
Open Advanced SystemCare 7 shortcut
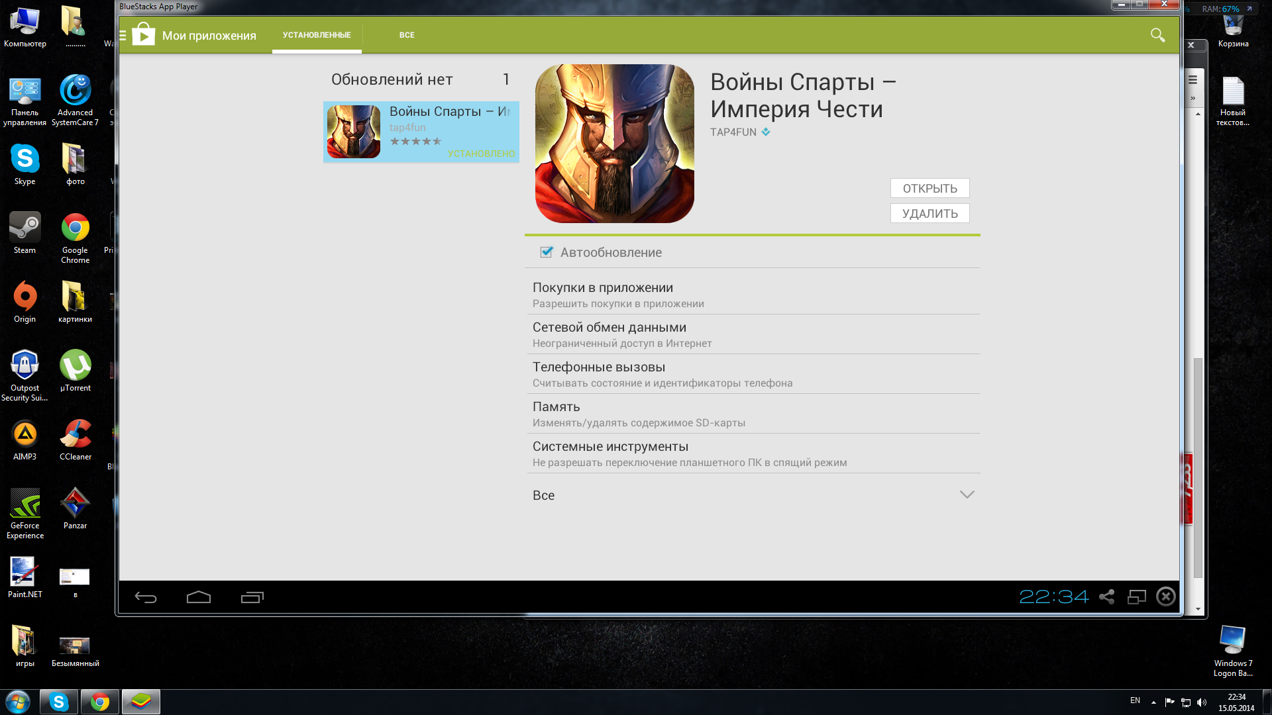click(x=76, y=101)
